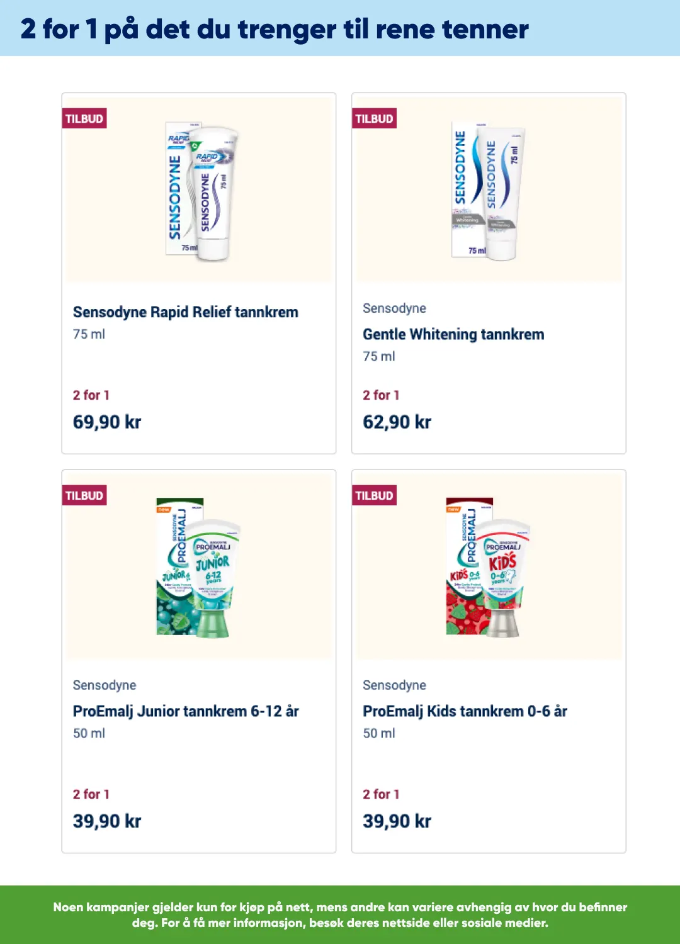Screen dimensions: 680x944
Task: Click TILBUD badge on Gentle Whitening card
Action: pyautogui.click(x=374, y=118)
